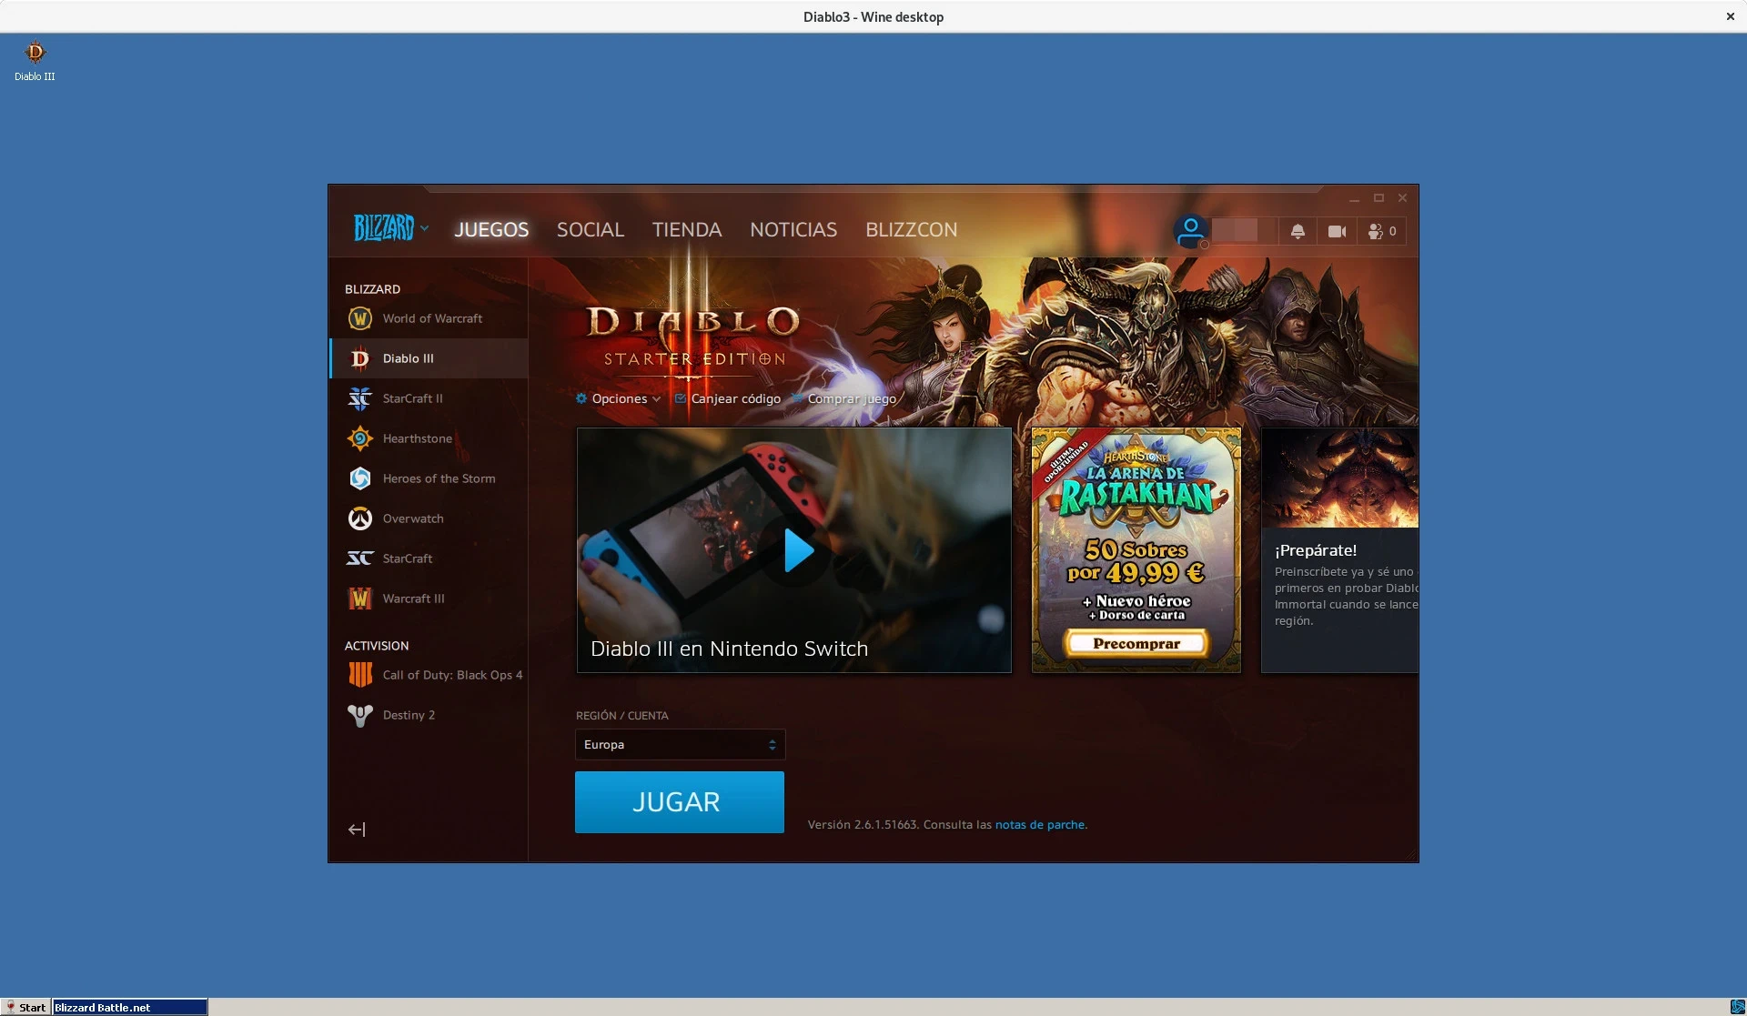
Task: Open the notas de parche link
Action: click(x=1039, y=825)
